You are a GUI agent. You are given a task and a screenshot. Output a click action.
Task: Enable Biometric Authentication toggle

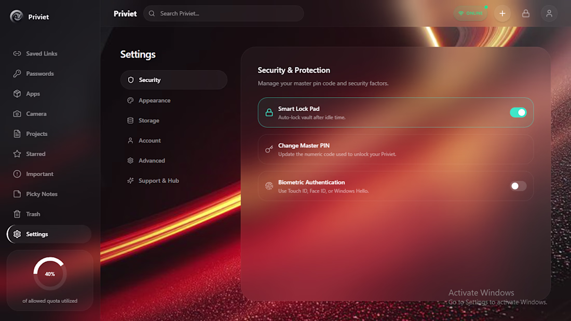518,186
